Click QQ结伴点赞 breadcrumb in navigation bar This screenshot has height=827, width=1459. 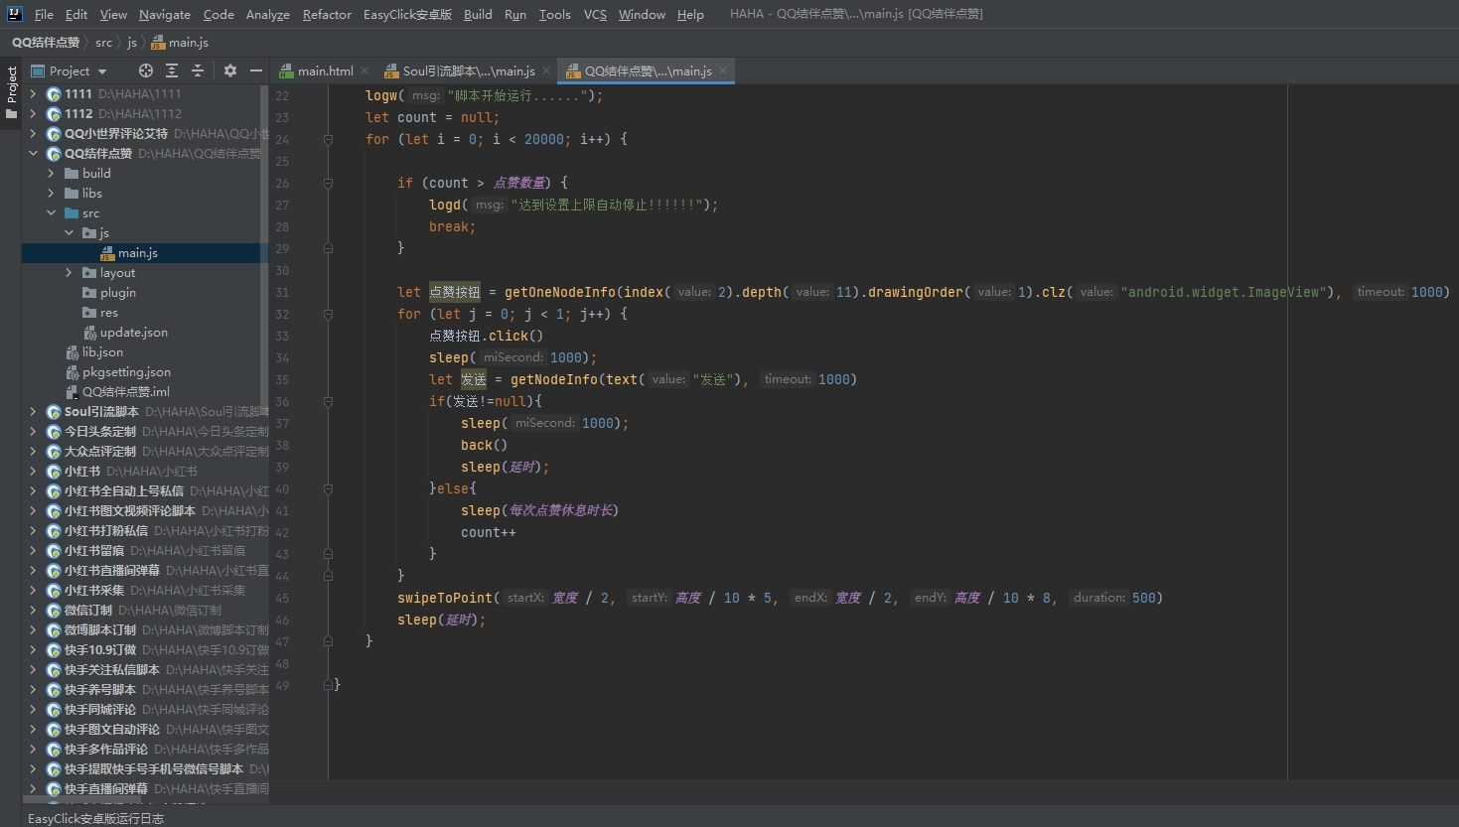click(x=46, y=42)
